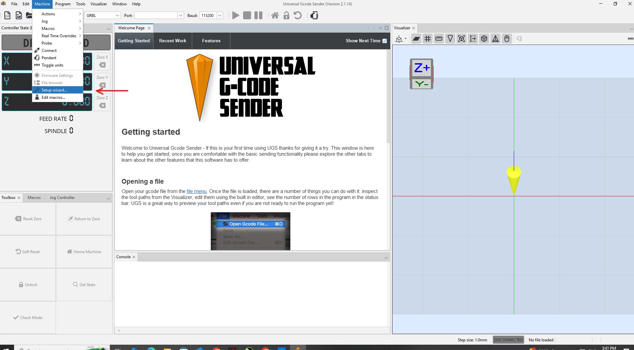Open the Visualizer menu in menu bar
The width and height of the screenshot is (634, 350).
[99, 4]
